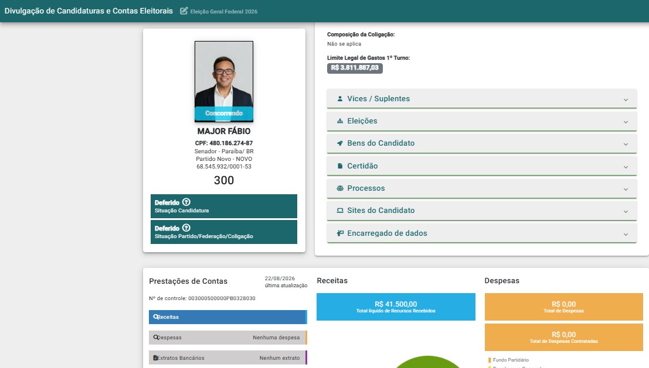
Task: Click the Deferido Situação Partido/Federação/Coligação box
Action: [x=224, y=232]
